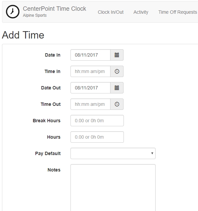
Task: Click the CenterPoint Time Clock logo icon
Action: (x=13, y=12)
